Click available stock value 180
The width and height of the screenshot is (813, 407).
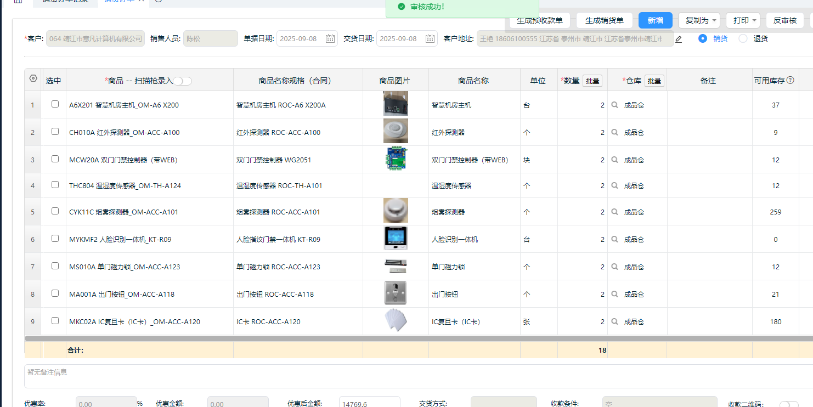775,321
